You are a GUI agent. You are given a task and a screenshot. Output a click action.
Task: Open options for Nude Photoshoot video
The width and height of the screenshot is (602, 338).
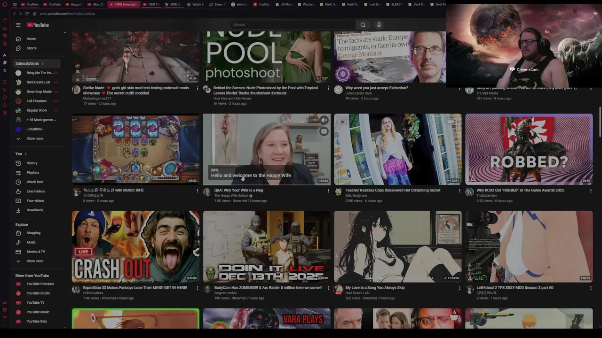[328, 88]
